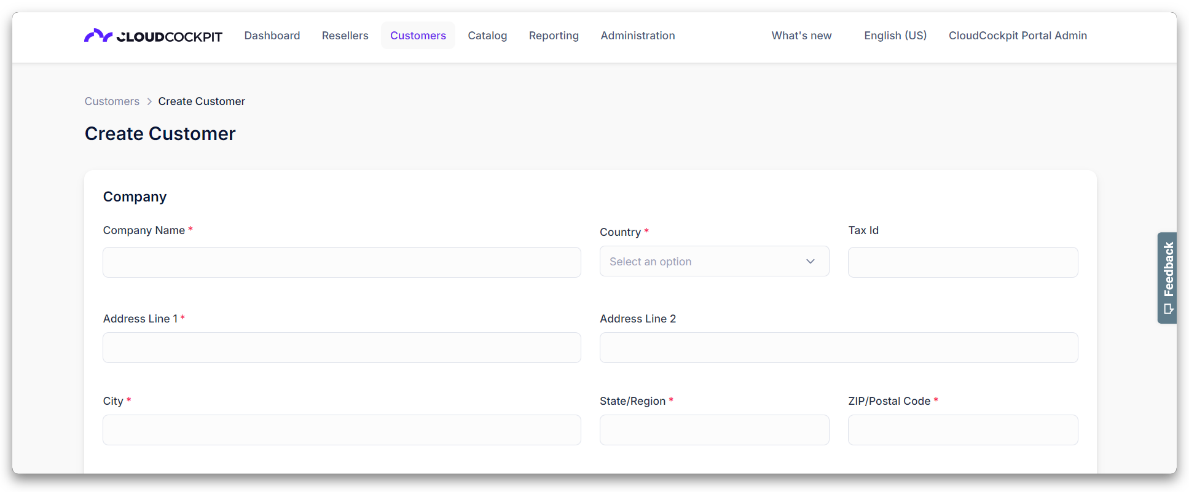Open the Administration menu
The image size is (1189, 492).
coord(638,36)
